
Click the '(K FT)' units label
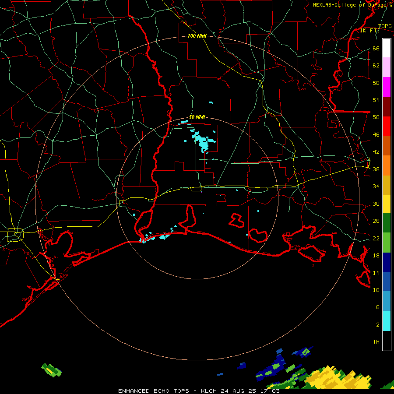(370, 31)
